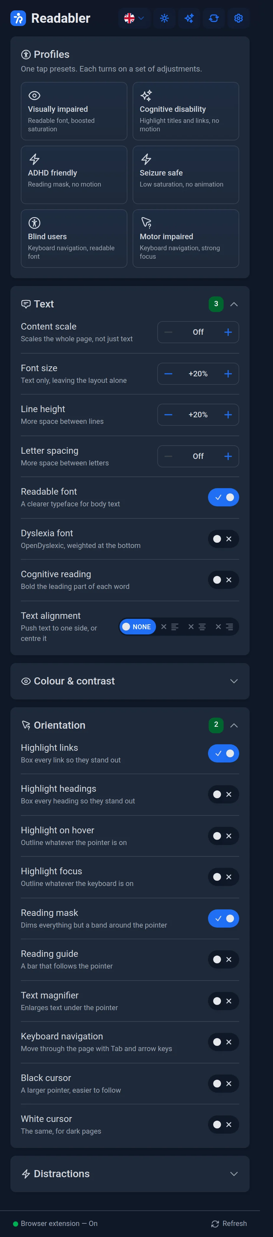
Task: Select left text alignment icon
Action: pyautogui.click(x=170, y=627)
